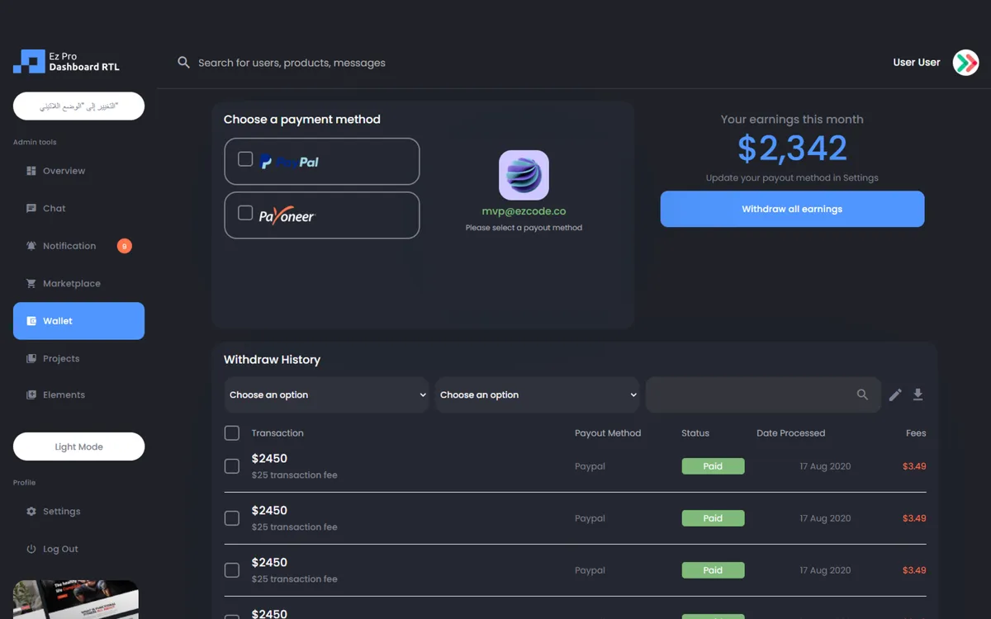991x619 pixels.
Task: Check the first $2450 transaction row checkbox
Action: tap(232, 466)
